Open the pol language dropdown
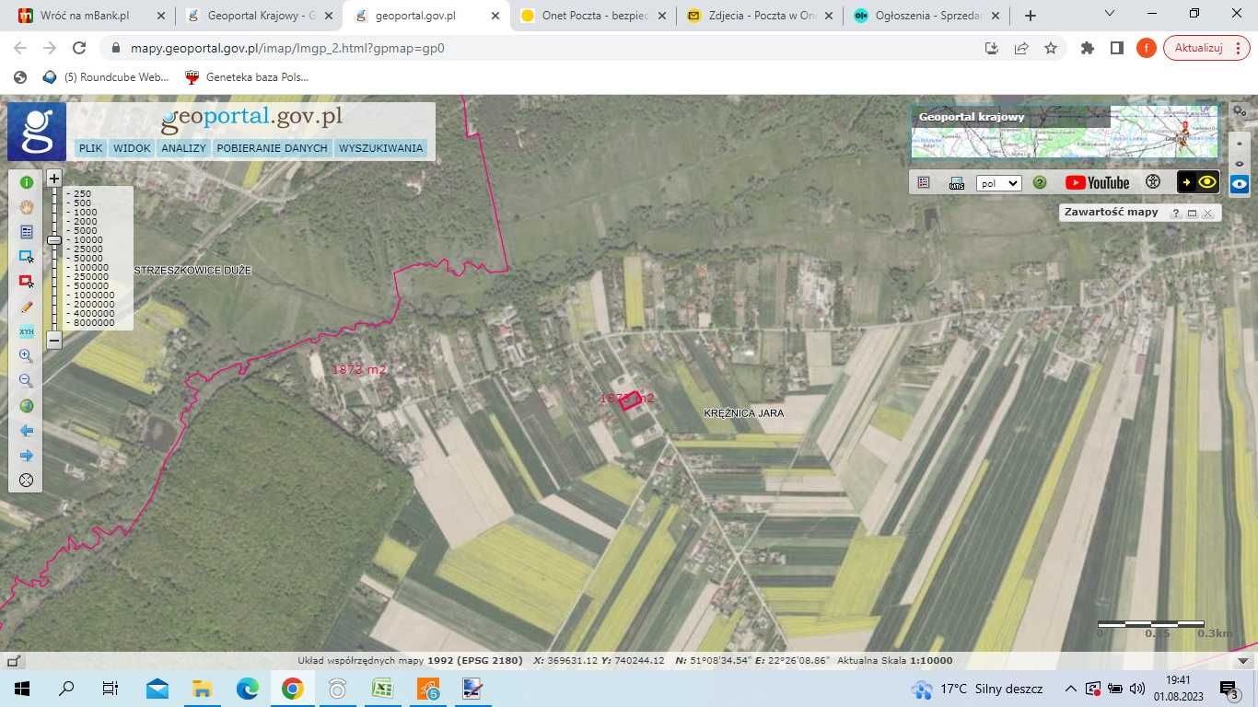This screenshot has height=707, width=1258. point(999,183)
